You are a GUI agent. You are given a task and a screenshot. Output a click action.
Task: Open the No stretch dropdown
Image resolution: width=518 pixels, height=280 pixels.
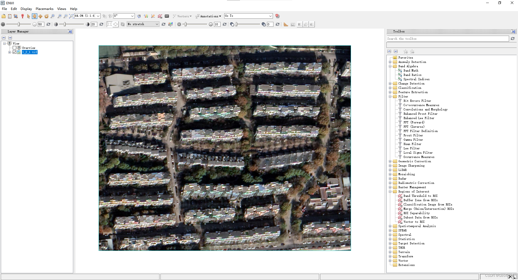click(x=157, y=24)
